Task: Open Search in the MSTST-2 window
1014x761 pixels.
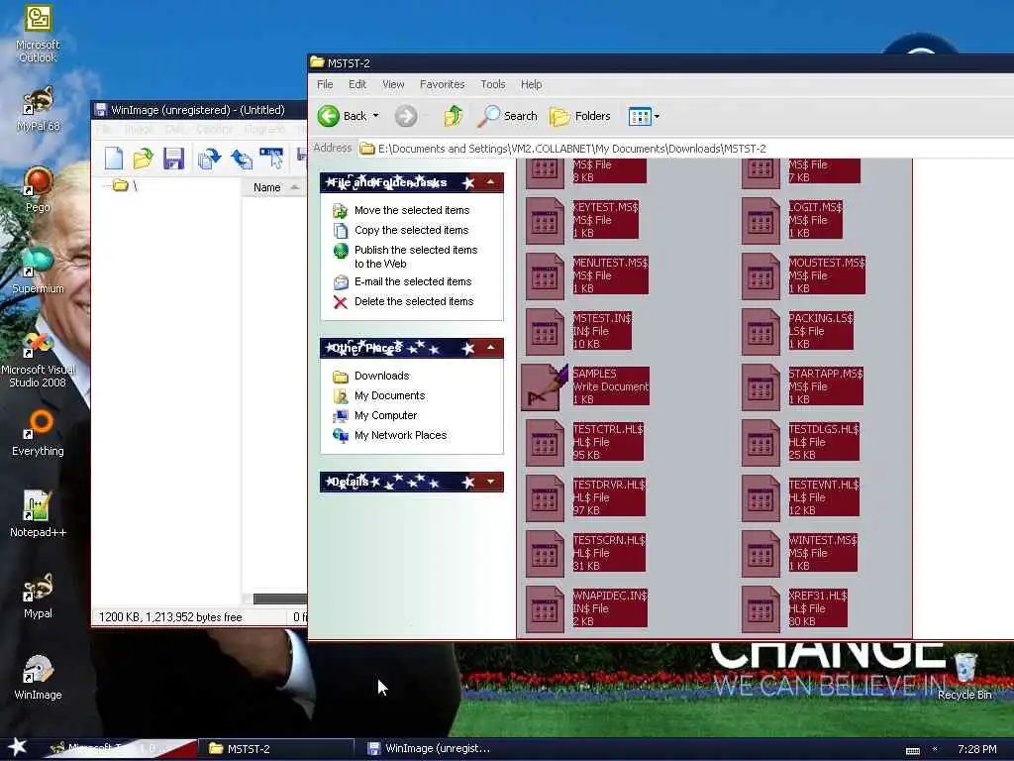Action: pos(508,116)
